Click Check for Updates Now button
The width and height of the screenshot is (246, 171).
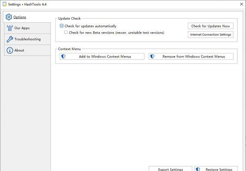pos(211,26)
